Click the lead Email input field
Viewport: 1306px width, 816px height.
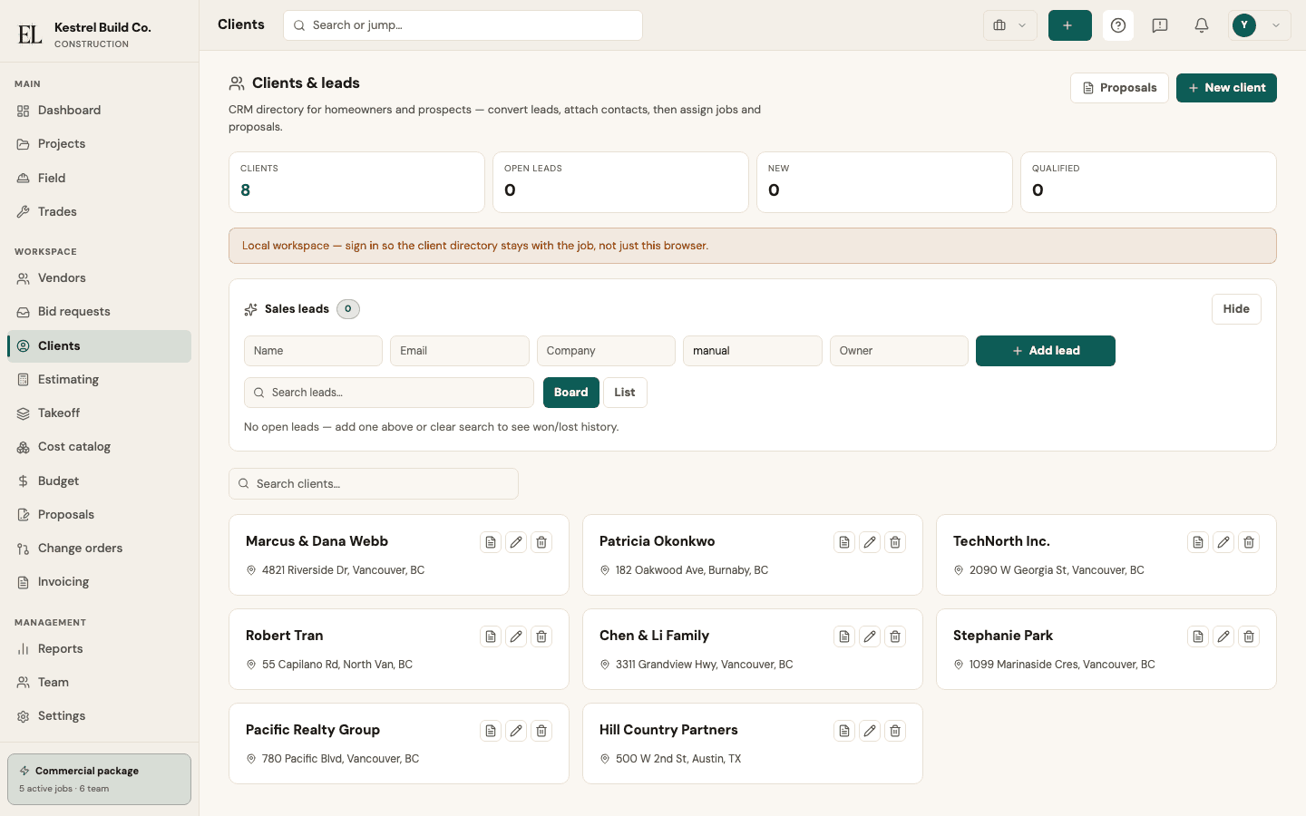click(x=460, y=351)
